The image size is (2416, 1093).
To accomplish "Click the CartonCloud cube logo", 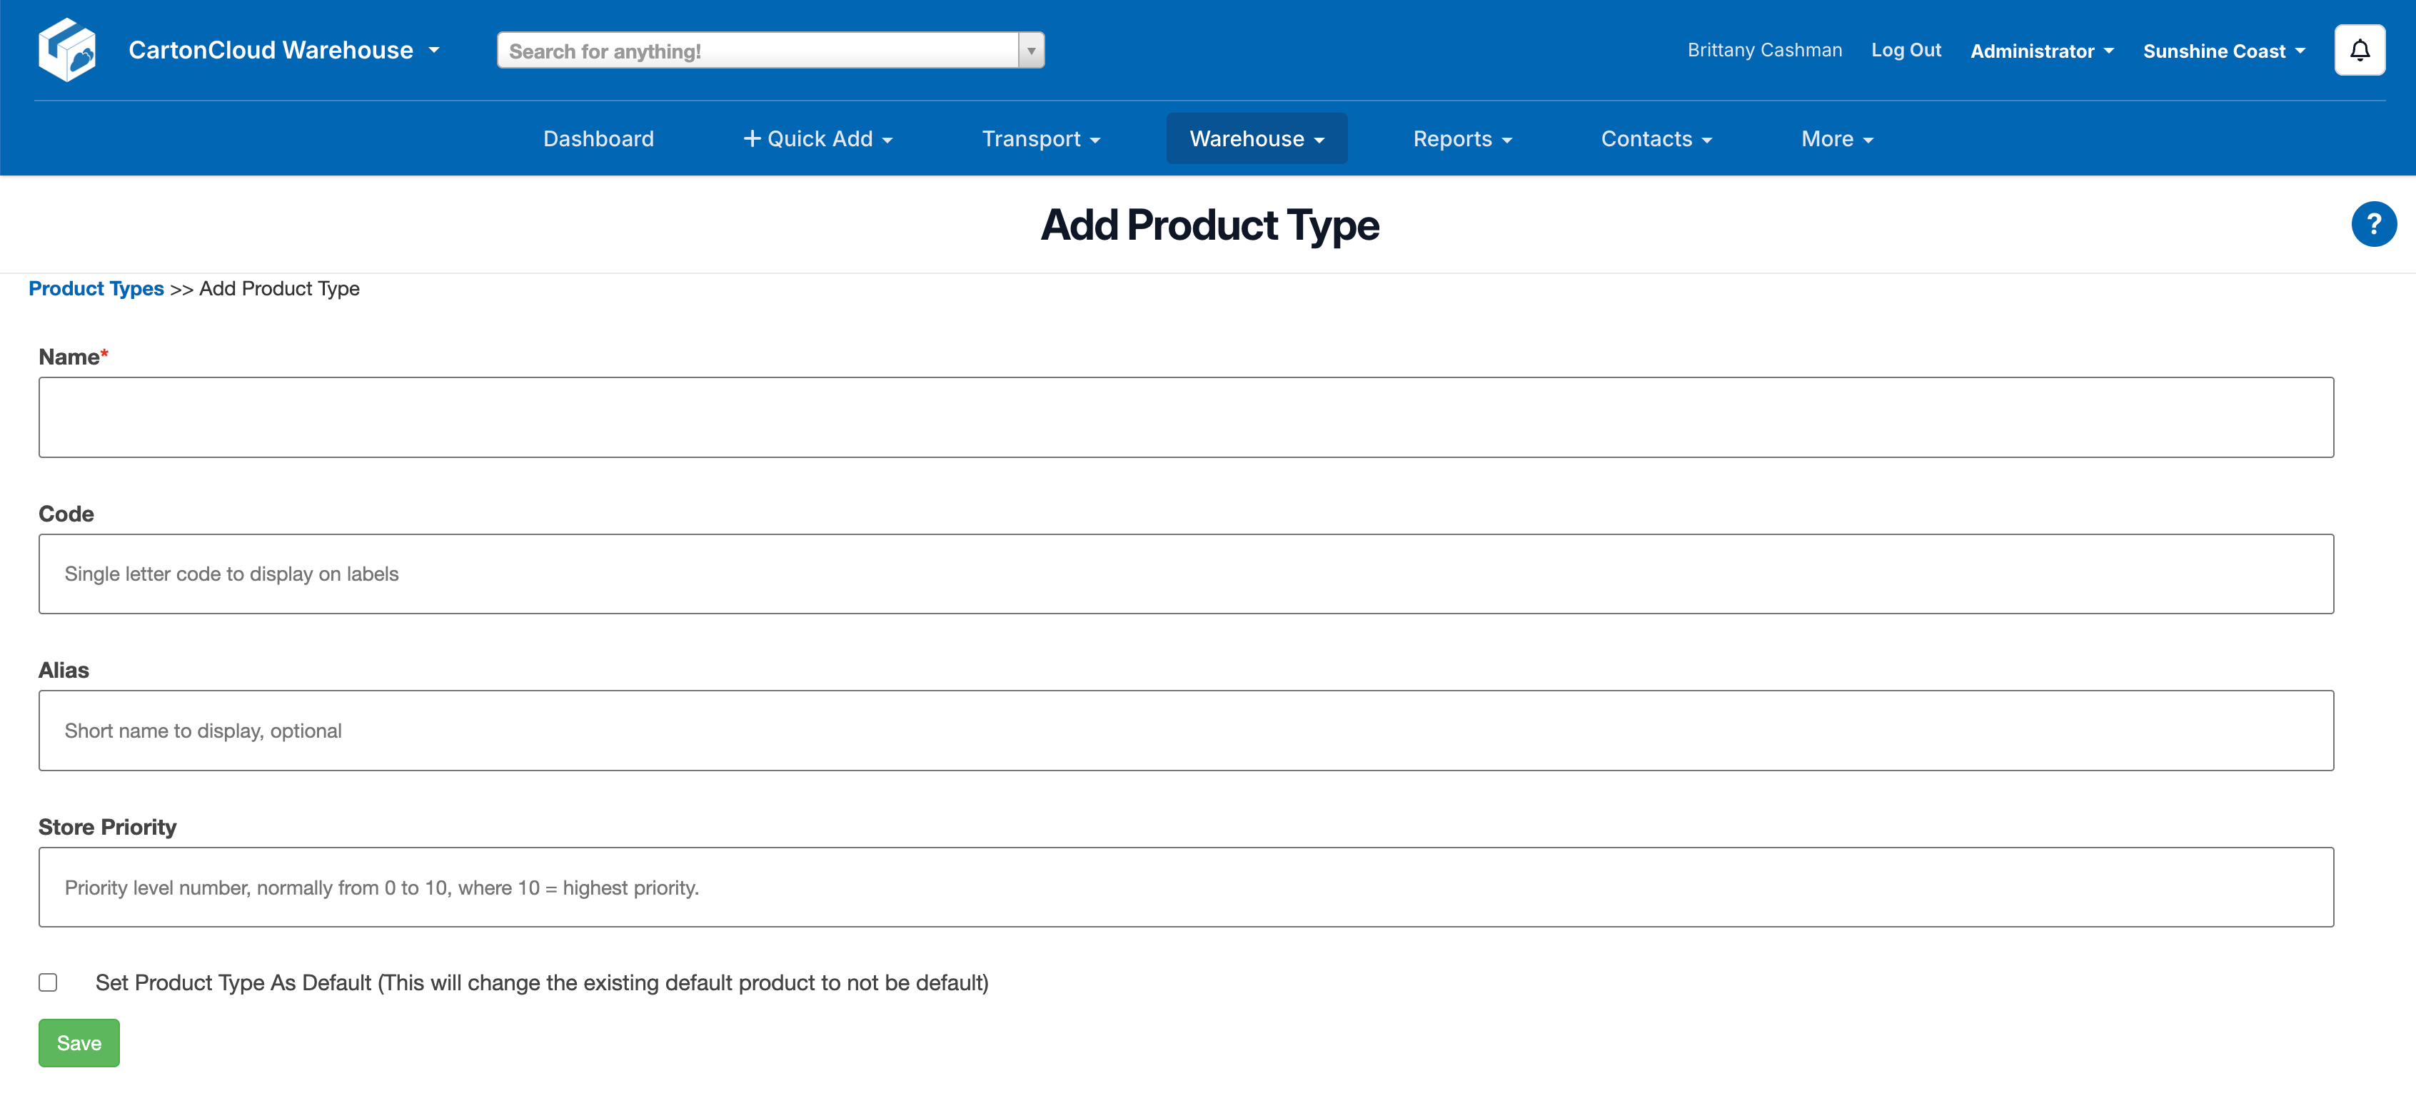I will pos(66,50).
